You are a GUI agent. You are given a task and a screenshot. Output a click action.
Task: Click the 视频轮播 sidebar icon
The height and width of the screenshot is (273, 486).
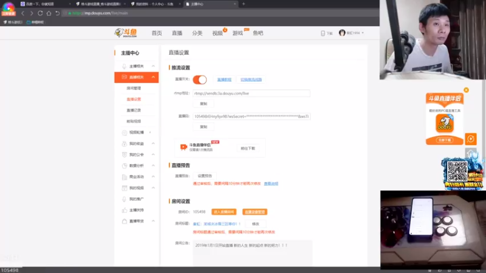[125, 132]
